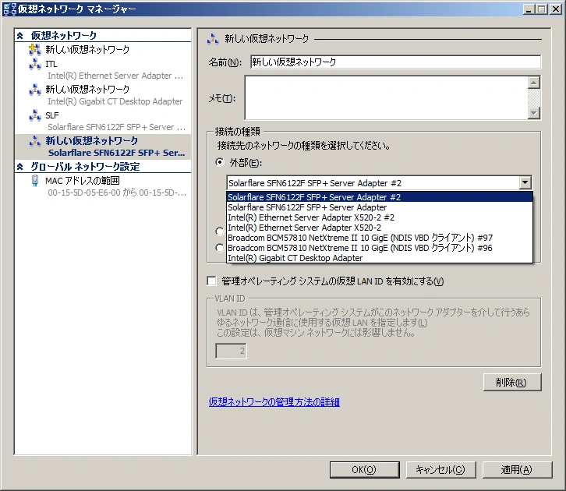
Task: Click the 接続先のネットワークの種類を選択してください text
Action: pyautogui.click(x=303, y=146)
